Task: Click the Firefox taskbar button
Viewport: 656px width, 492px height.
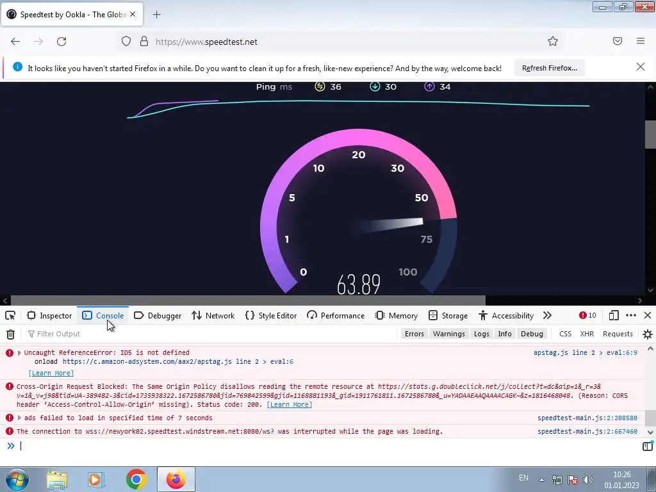Action: [176, 479]
